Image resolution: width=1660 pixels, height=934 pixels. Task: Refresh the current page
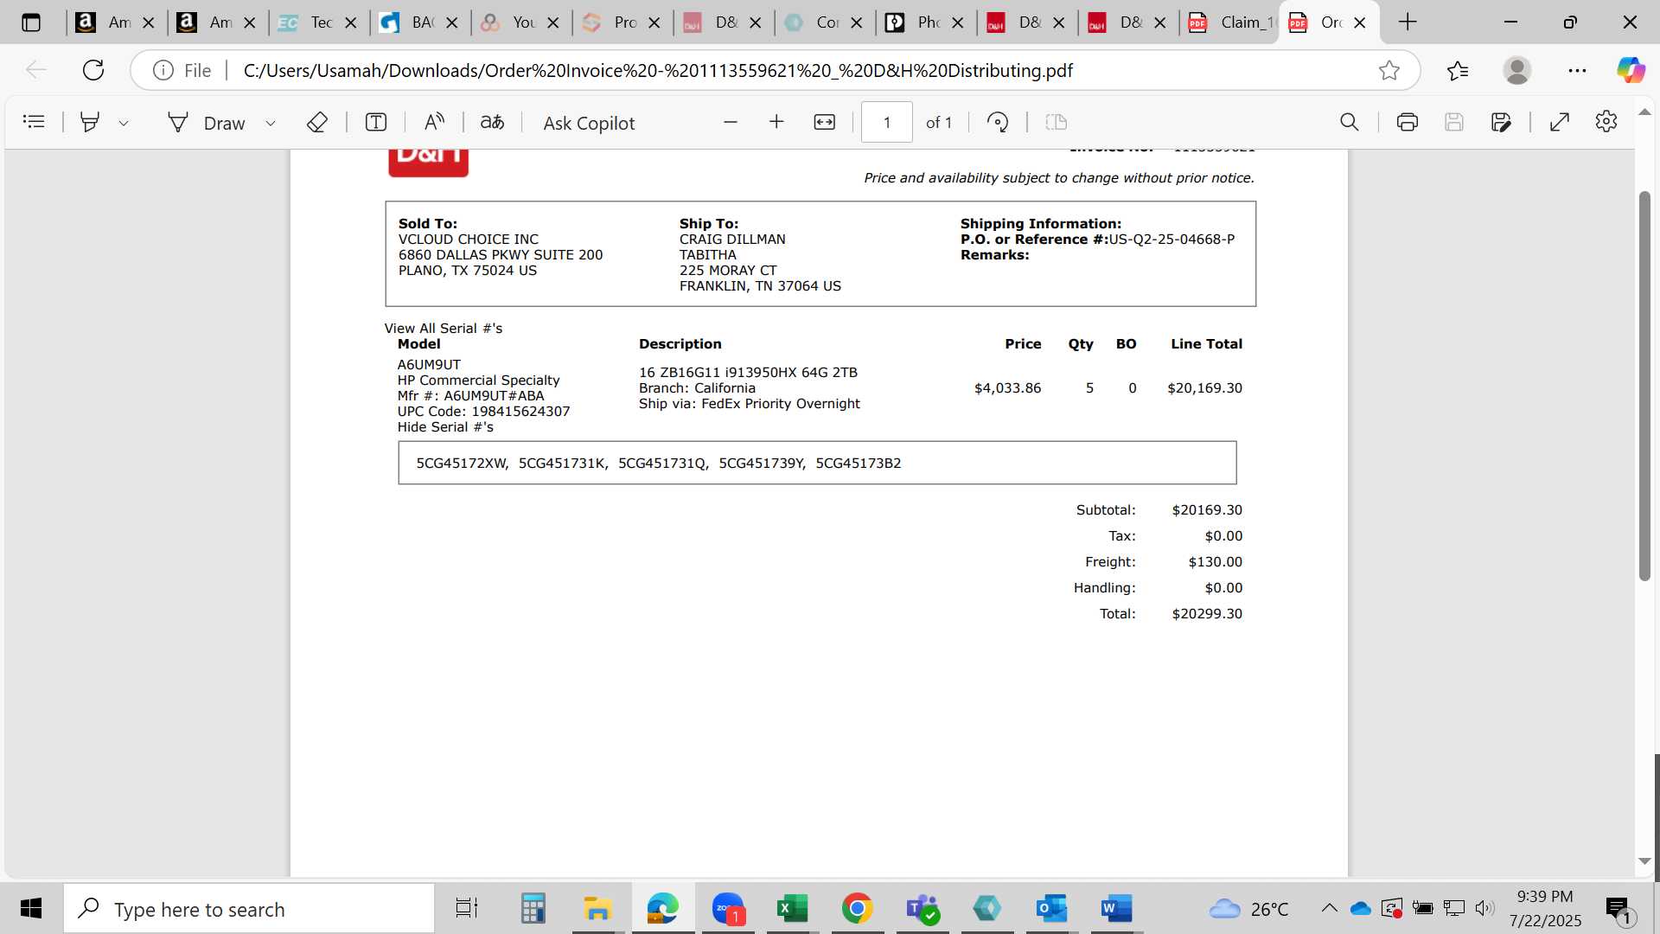pyautogui.click(x=93, y=70)
